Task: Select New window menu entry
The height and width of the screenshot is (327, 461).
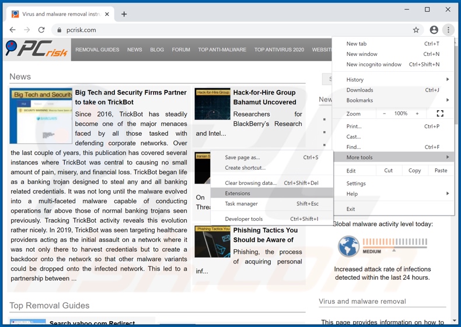Action: [x=393, y=54]
